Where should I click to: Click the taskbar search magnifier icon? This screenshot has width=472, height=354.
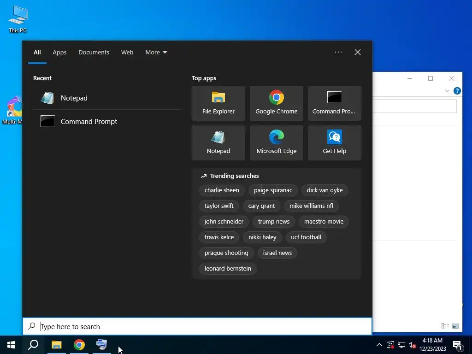[33, 345]
